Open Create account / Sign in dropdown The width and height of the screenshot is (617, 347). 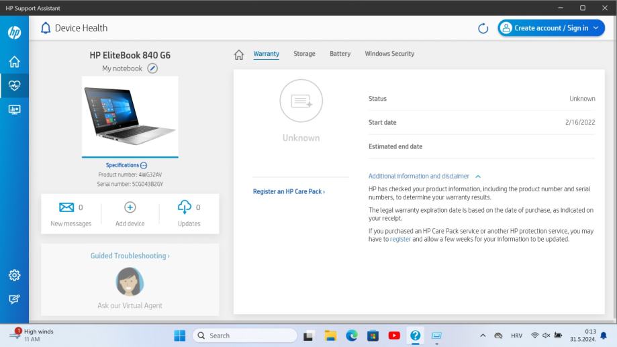click(551, 28)
